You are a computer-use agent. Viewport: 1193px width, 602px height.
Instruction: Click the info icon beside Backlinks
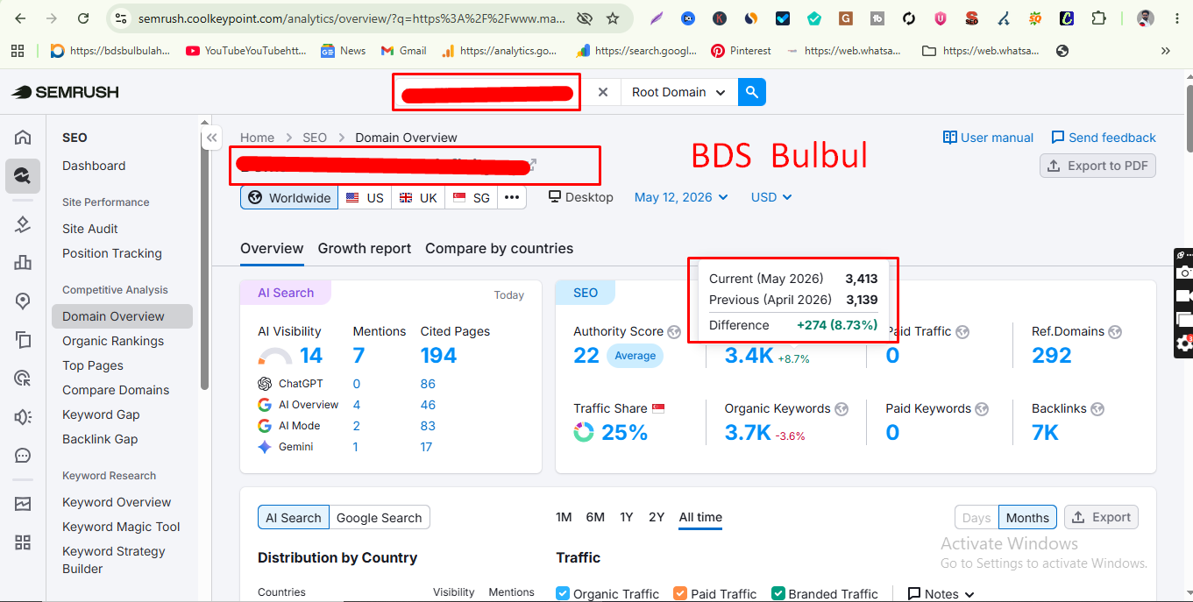coord(1097,409)
